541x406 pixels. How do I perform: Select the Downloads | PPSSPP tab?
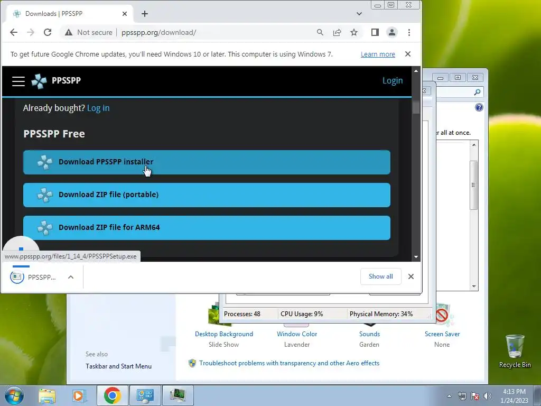pos(69,14)
